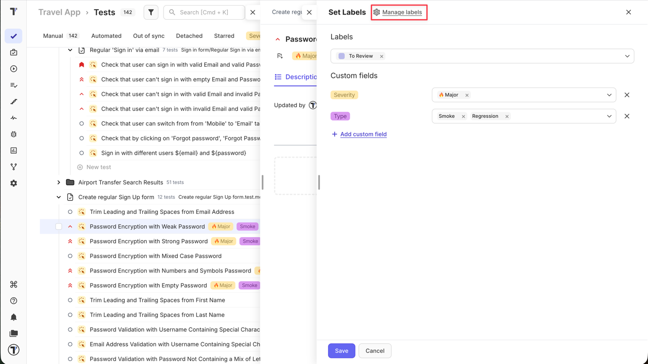
Task: Open test Trim Leading and Trailing Spaces from First Name
Action: pos(157,300)
